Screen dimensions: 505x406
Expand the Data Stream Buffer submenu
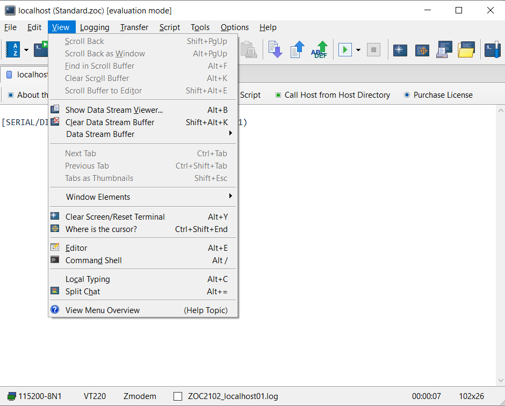143,134
